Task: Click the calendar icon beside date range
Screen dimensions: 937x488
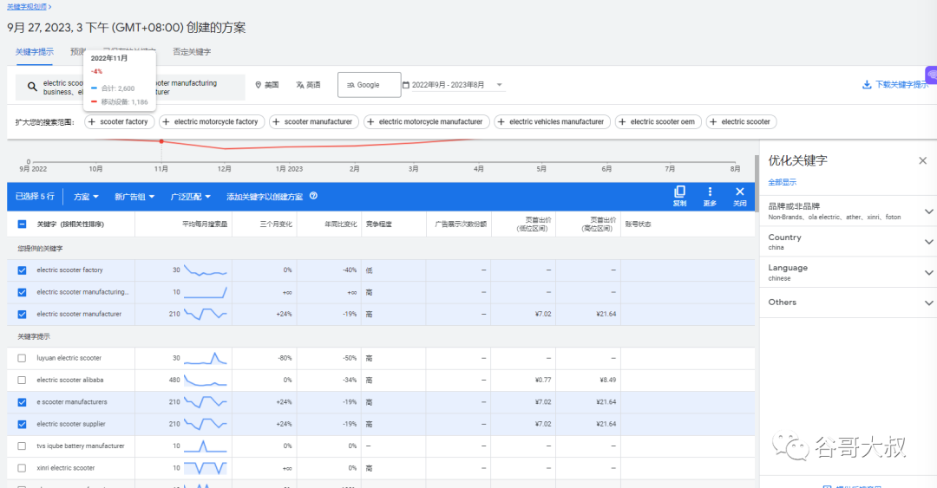Action: point(406,85)
